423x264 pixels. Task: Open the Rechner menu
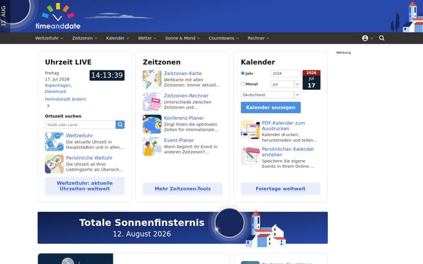pos(258,38)
